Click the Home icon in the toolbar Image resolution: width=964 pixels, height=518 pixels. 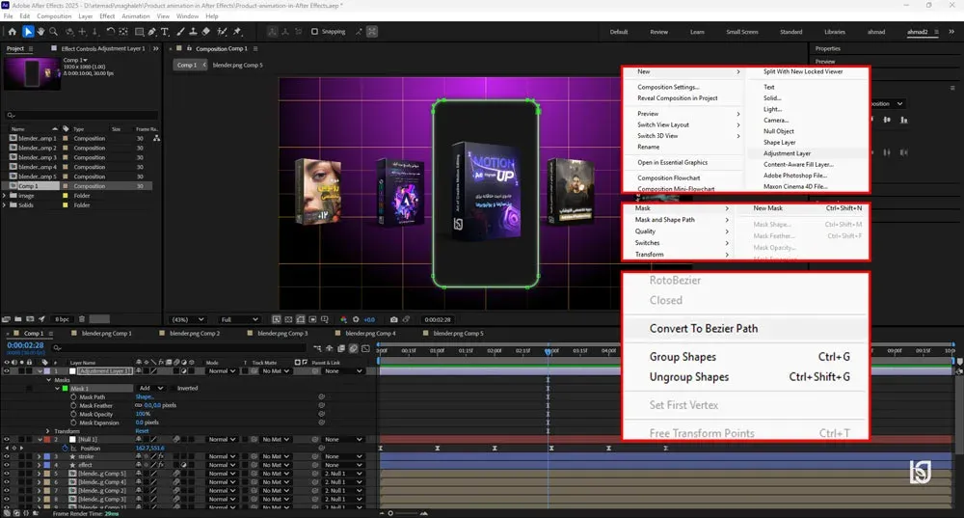pos(13,32)
